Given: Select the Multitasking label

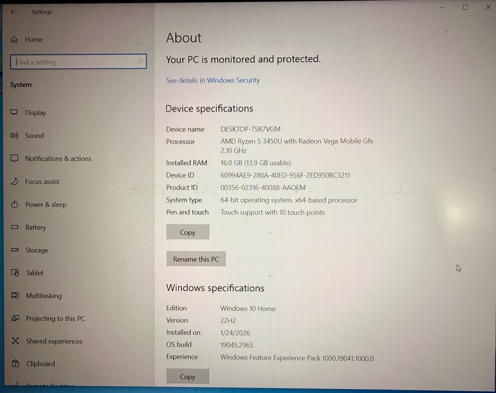Looking at the screenshot, I should tap(44, 296).
